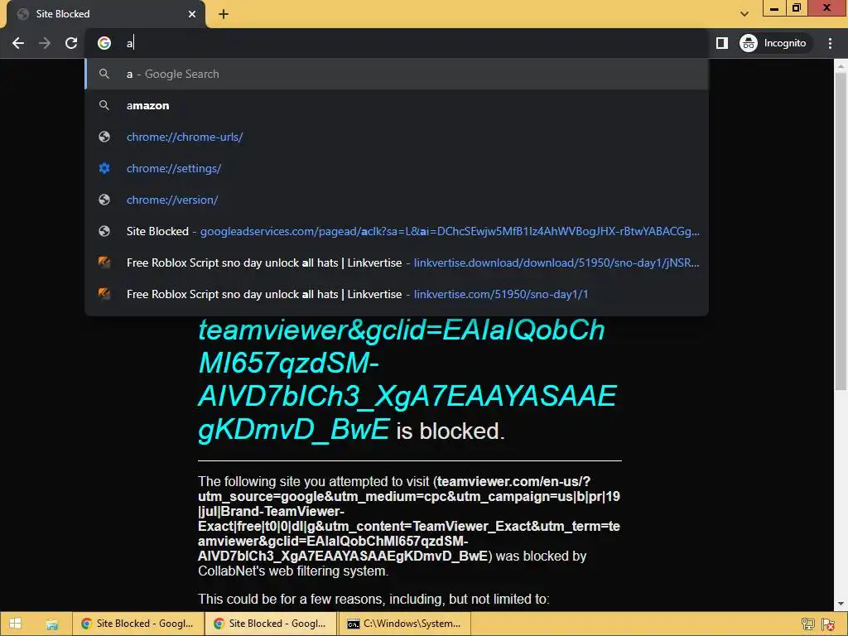This screenshot has width=848, height=636.
Task: Click the globe icon beside chrome://chrome-urls/
Action: coord(104,137)
